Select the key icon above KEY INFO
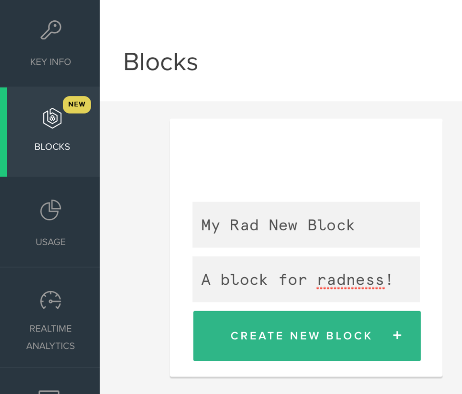 [51, 30]
